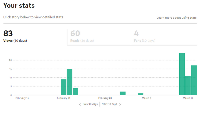
Task: Go to Prev 30 days
Action: [90, 104]
